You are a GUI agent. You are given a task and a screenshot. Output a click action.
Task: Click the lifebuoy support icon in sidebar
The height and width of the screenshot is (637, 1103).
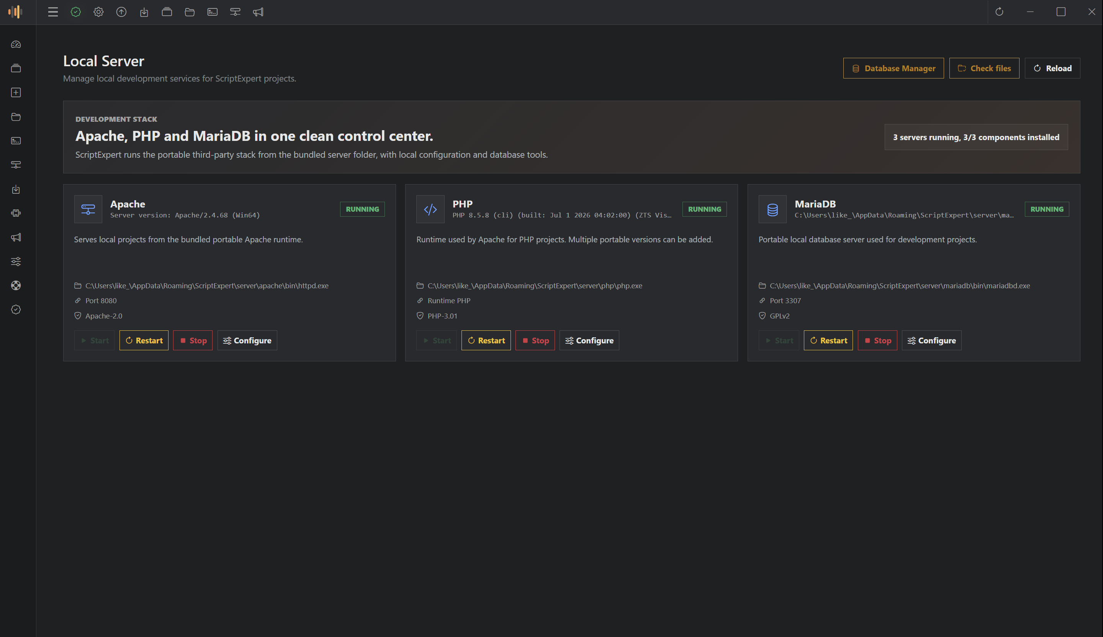click(x=16, y=286)
